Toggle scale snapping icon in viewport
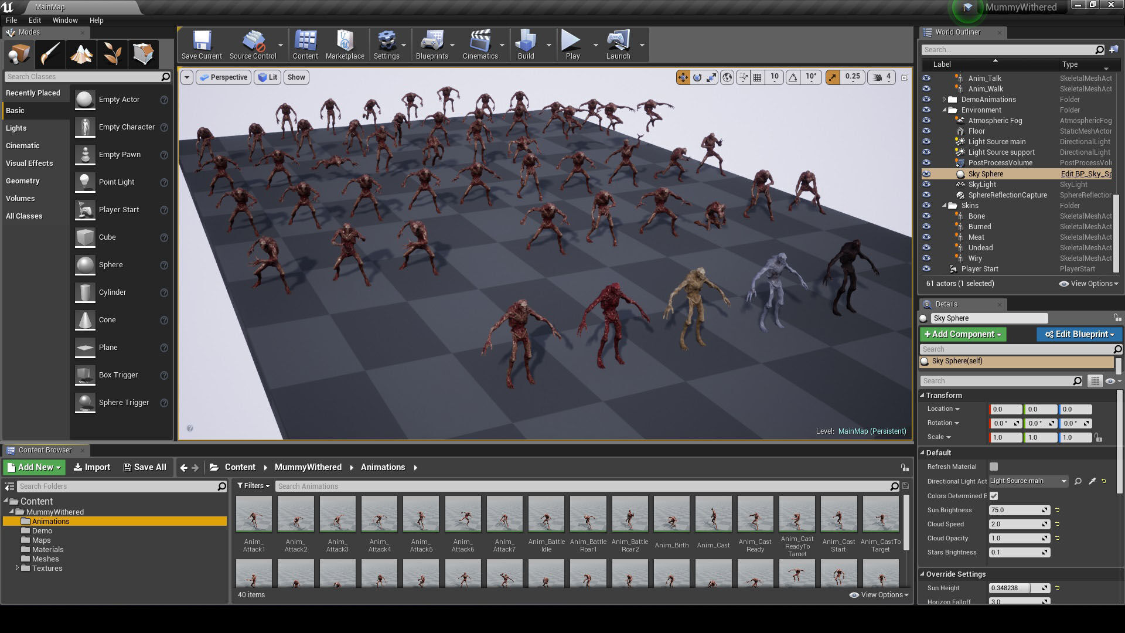 833,77
